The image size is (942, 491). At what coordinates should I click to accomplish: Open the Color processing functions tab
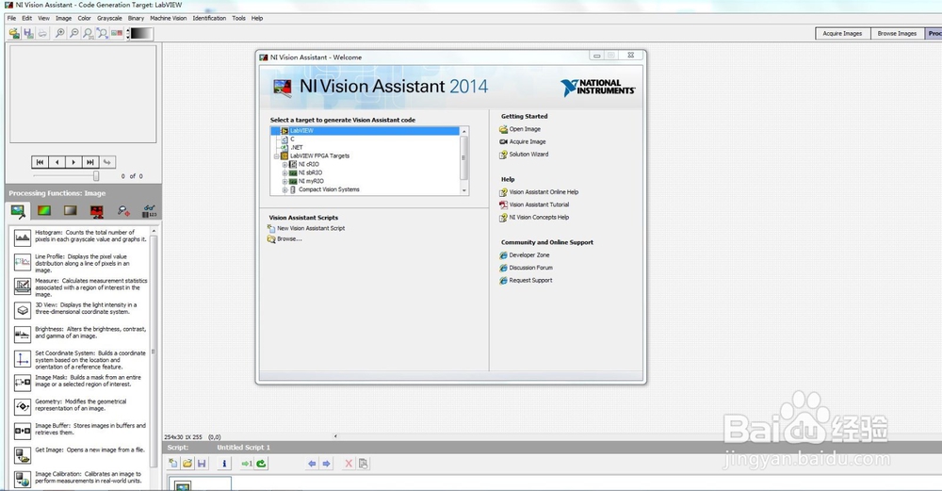tap(44, 210)
